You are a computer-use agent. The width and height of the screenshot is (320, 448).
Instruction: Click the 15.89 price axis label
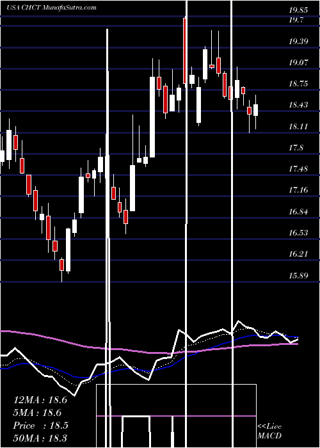click(x=298, y=276)
